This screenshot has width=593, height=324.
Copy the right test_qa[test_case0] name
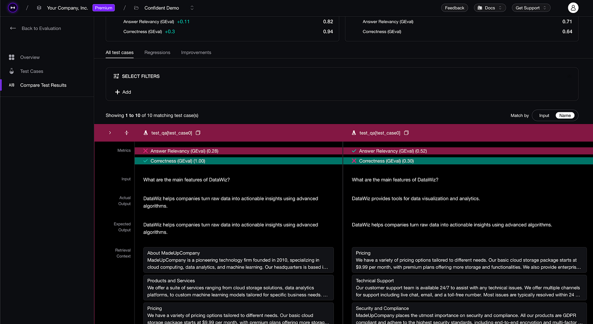(406, 133)
